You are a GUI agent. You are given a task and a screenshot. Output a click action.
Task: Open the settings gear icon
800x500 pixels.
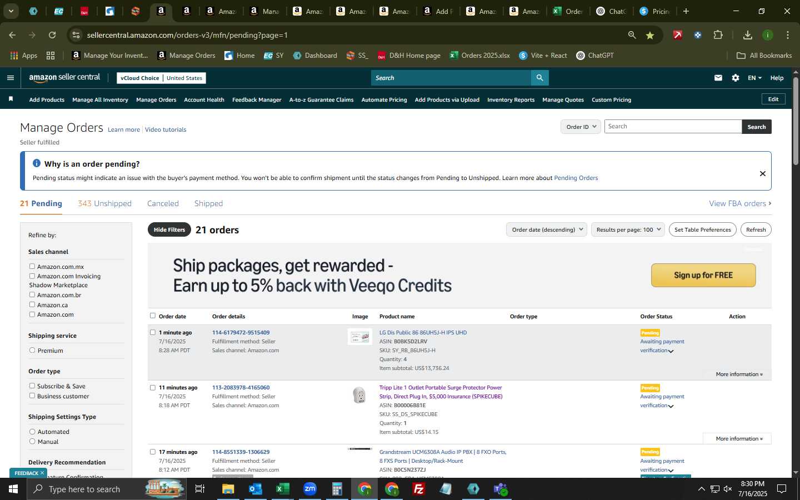click(x=736, y=78)
